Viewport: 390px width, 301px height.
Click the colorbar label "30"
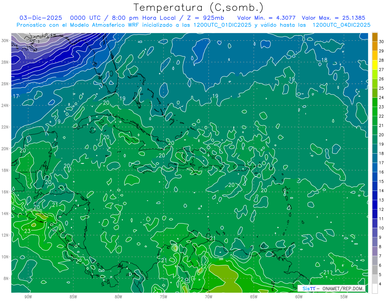tap(382, 42)
